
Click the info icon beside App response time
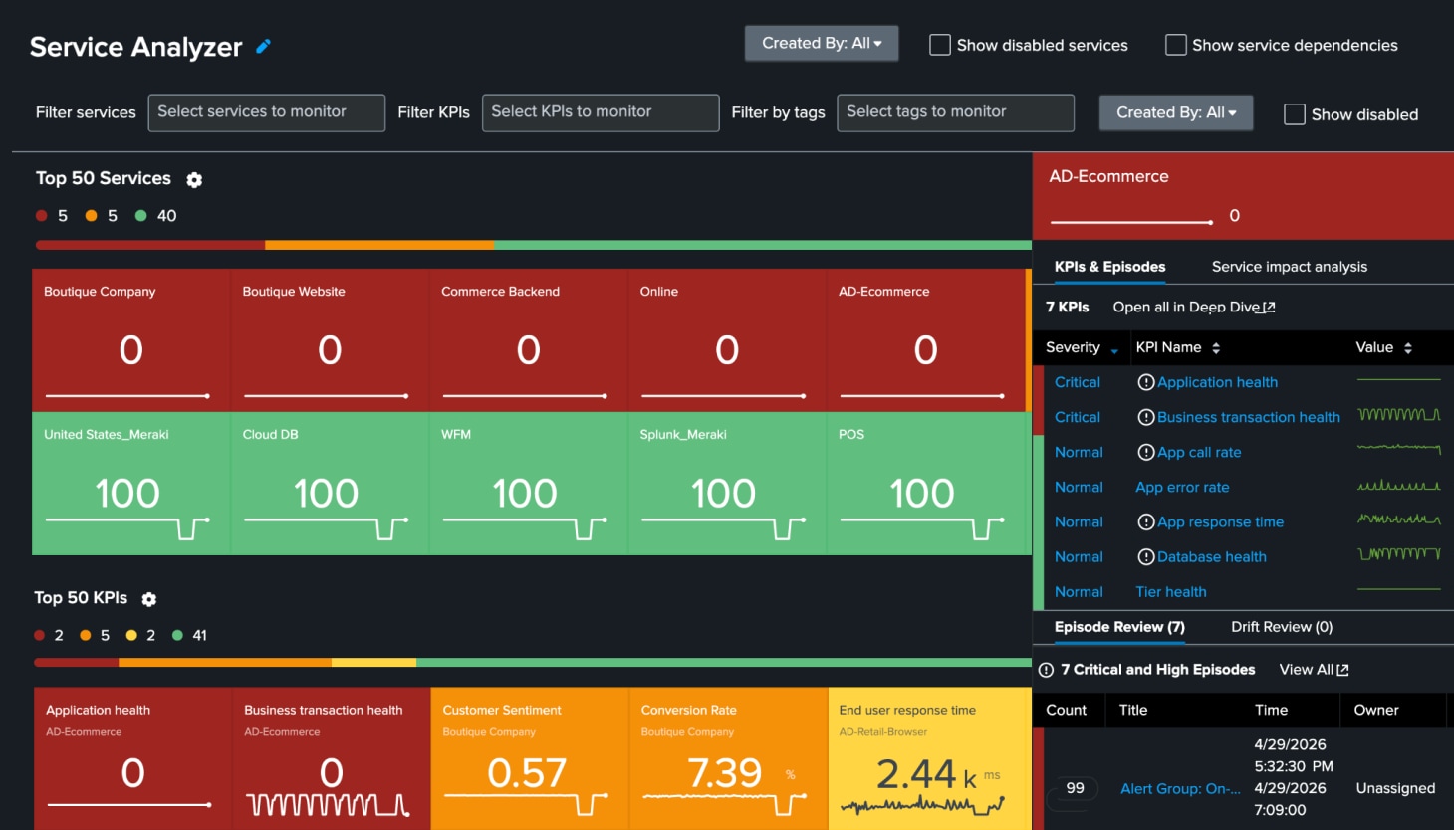tap(1146, 521)
